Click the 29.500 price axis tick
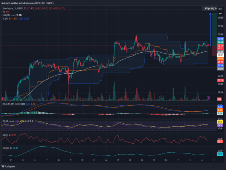226x170 pixels. [221, 93]
